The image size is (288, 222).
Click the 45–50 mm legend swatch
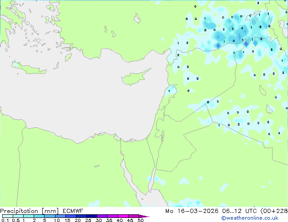point(134,216)
